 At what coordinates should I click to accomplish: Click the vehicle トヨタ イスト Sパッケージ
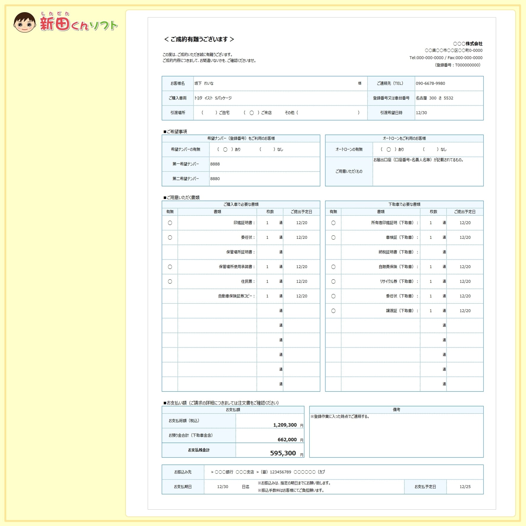click(x=213, y=98)
